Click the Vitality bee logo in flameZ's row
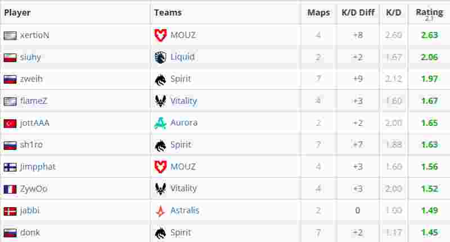Image resolution: width=450 pixels, height=242 pixels. pos(160,101)
